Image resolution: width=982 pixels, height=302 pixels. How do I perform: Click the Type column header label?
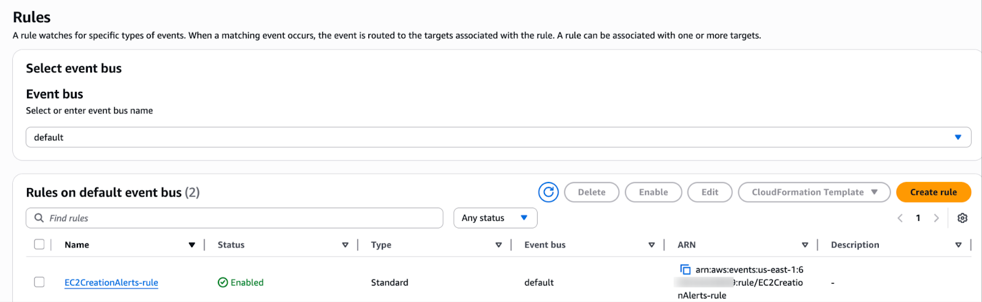click(x=381, y=245)
